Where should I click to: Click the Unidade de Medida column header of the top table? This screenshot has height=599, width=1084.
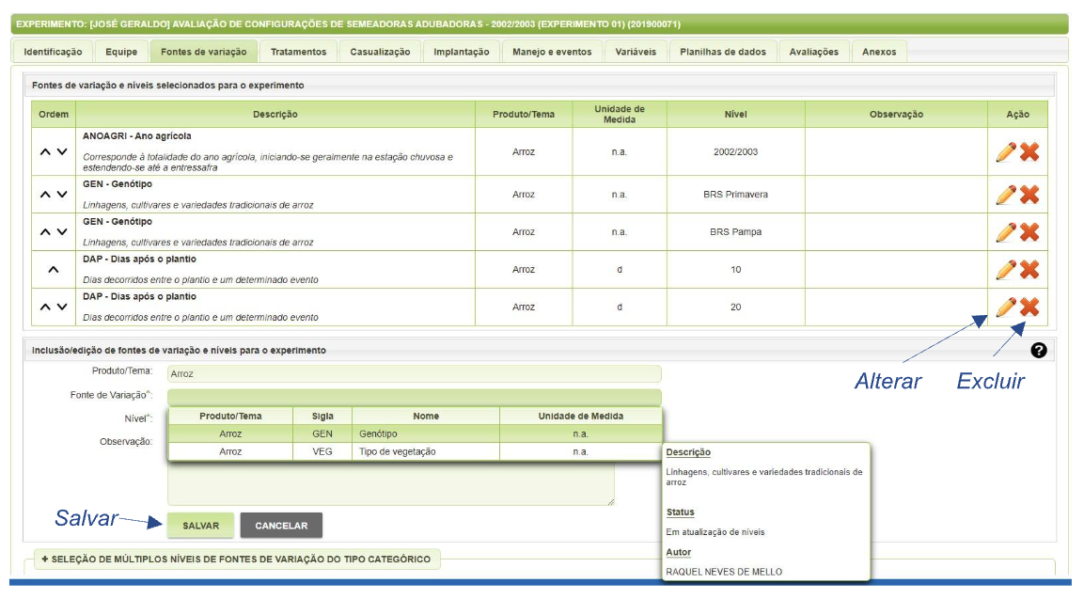pos(620,114)
